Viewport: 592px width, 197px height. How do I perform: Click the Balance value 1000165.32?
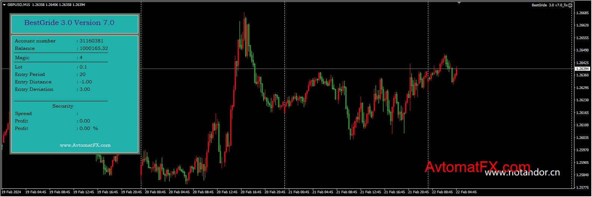(x=94, y=48)
